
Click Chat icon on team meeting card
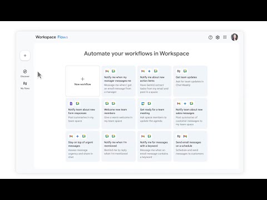149,103
